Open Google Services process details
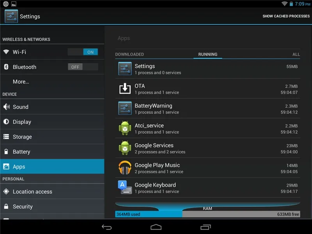Viewport: 312px width, 234px height. tap(207, 148)
